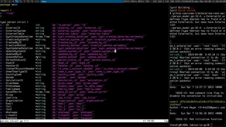The height and width of the screenshot is (127, 226).
Task: Click 'type person struct {' declaration
Action: pos(14,22)
